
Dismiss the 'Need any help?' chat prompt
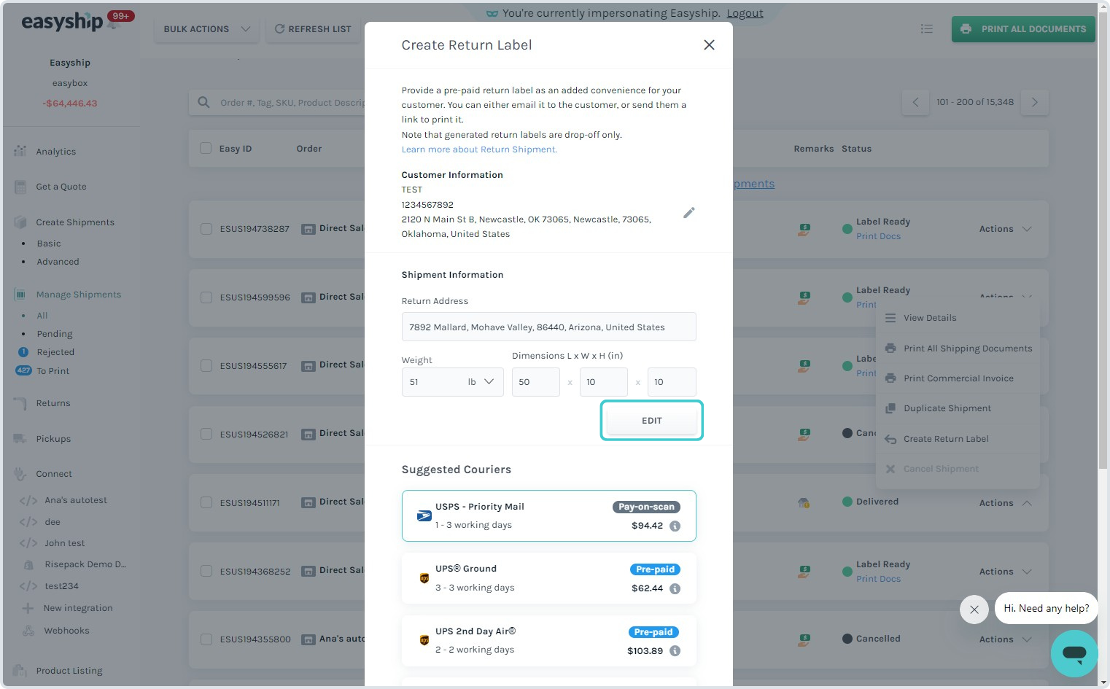pyautogui.click(x=974, y=610)
